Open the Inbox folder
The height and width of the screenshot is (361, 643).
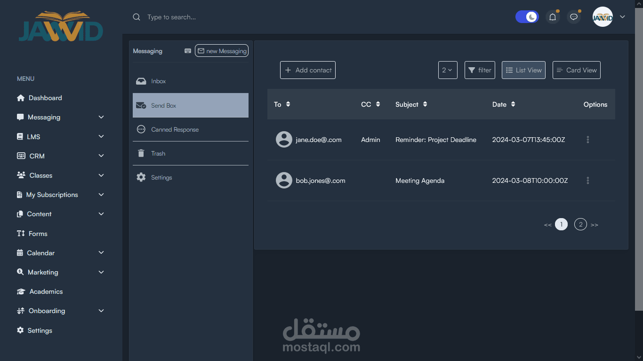tap(191, 81)
